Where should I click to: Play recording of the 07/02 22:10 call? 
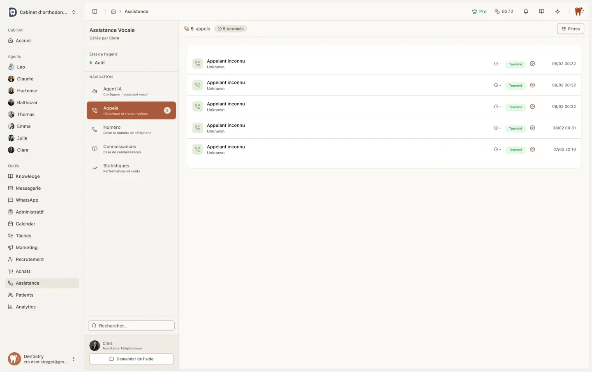click(532, 149)
